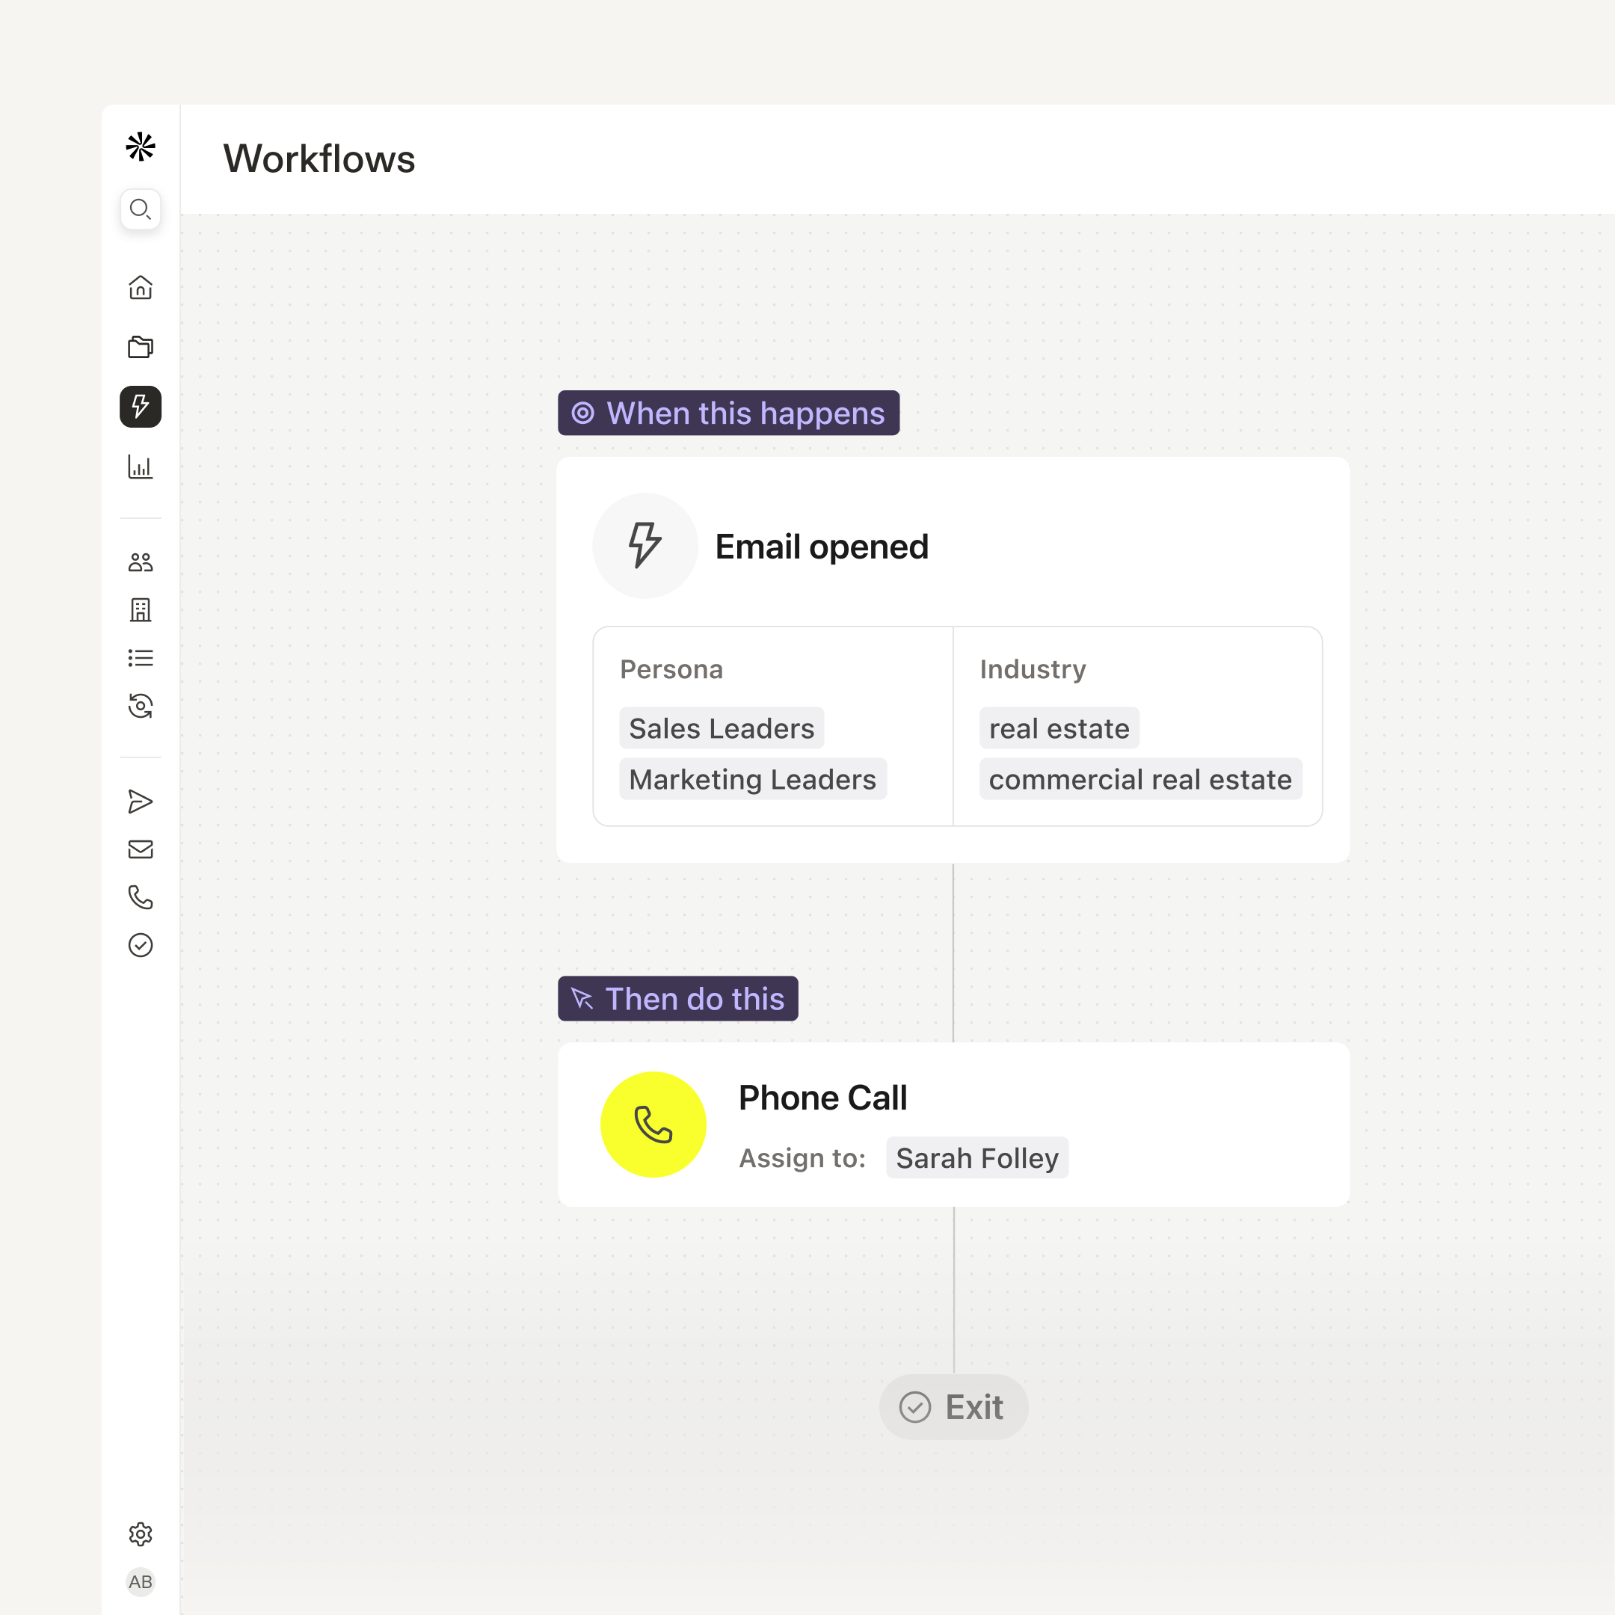The width and height of the screenshot is (1615, 1615).
Task: Click the Exit node
Action: pos(953,1407)
